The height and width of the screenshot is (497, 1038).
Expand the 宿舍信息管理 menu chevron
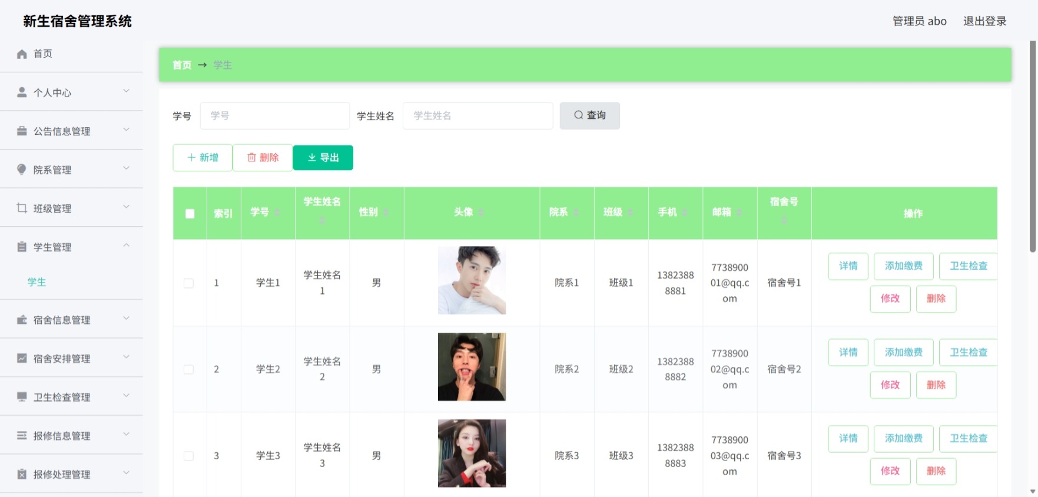click(126, 319)
